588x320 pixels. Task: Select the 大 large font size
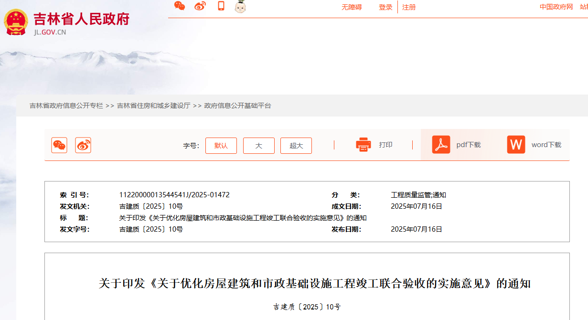pos(258,146)
